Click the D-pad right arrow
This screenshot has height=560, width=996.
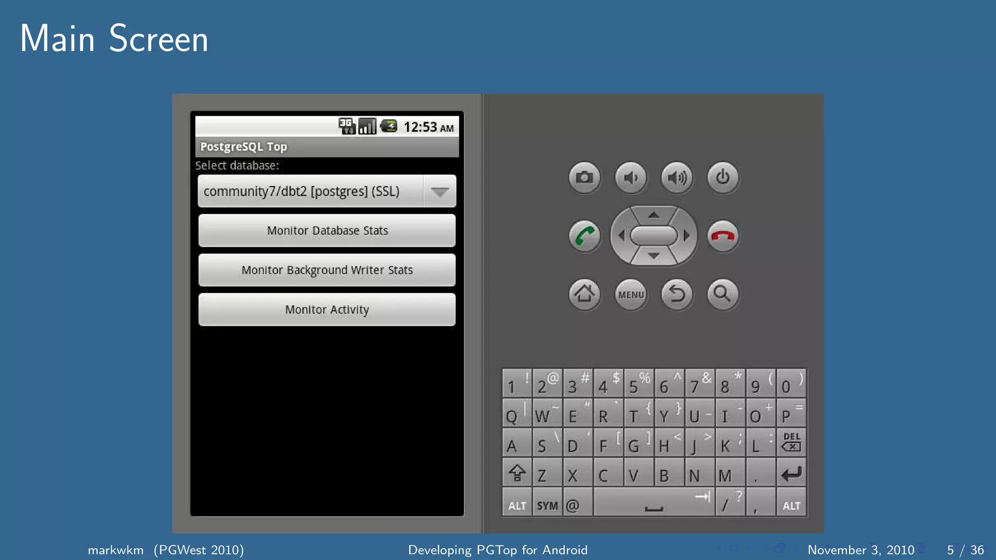point(687,236)
